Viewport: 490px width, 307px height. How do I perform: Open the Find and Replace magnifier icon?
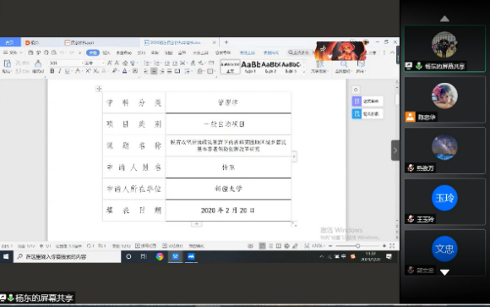(x=344, y=63)
